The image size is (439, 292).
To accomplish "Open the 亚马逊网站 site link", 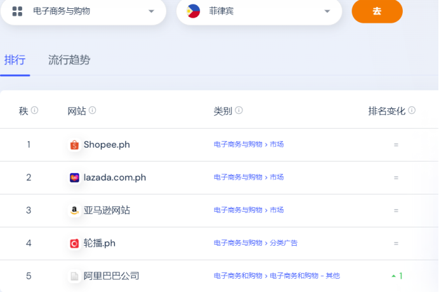I will point(107,210).
